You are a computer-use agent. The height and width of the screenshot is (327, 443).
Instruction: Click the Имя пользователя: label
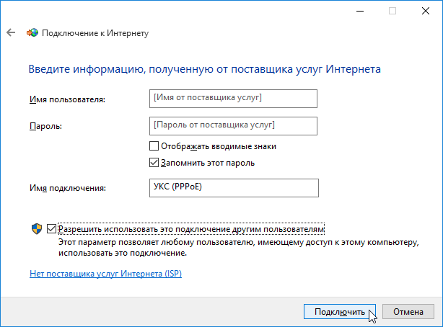(67, 99)
